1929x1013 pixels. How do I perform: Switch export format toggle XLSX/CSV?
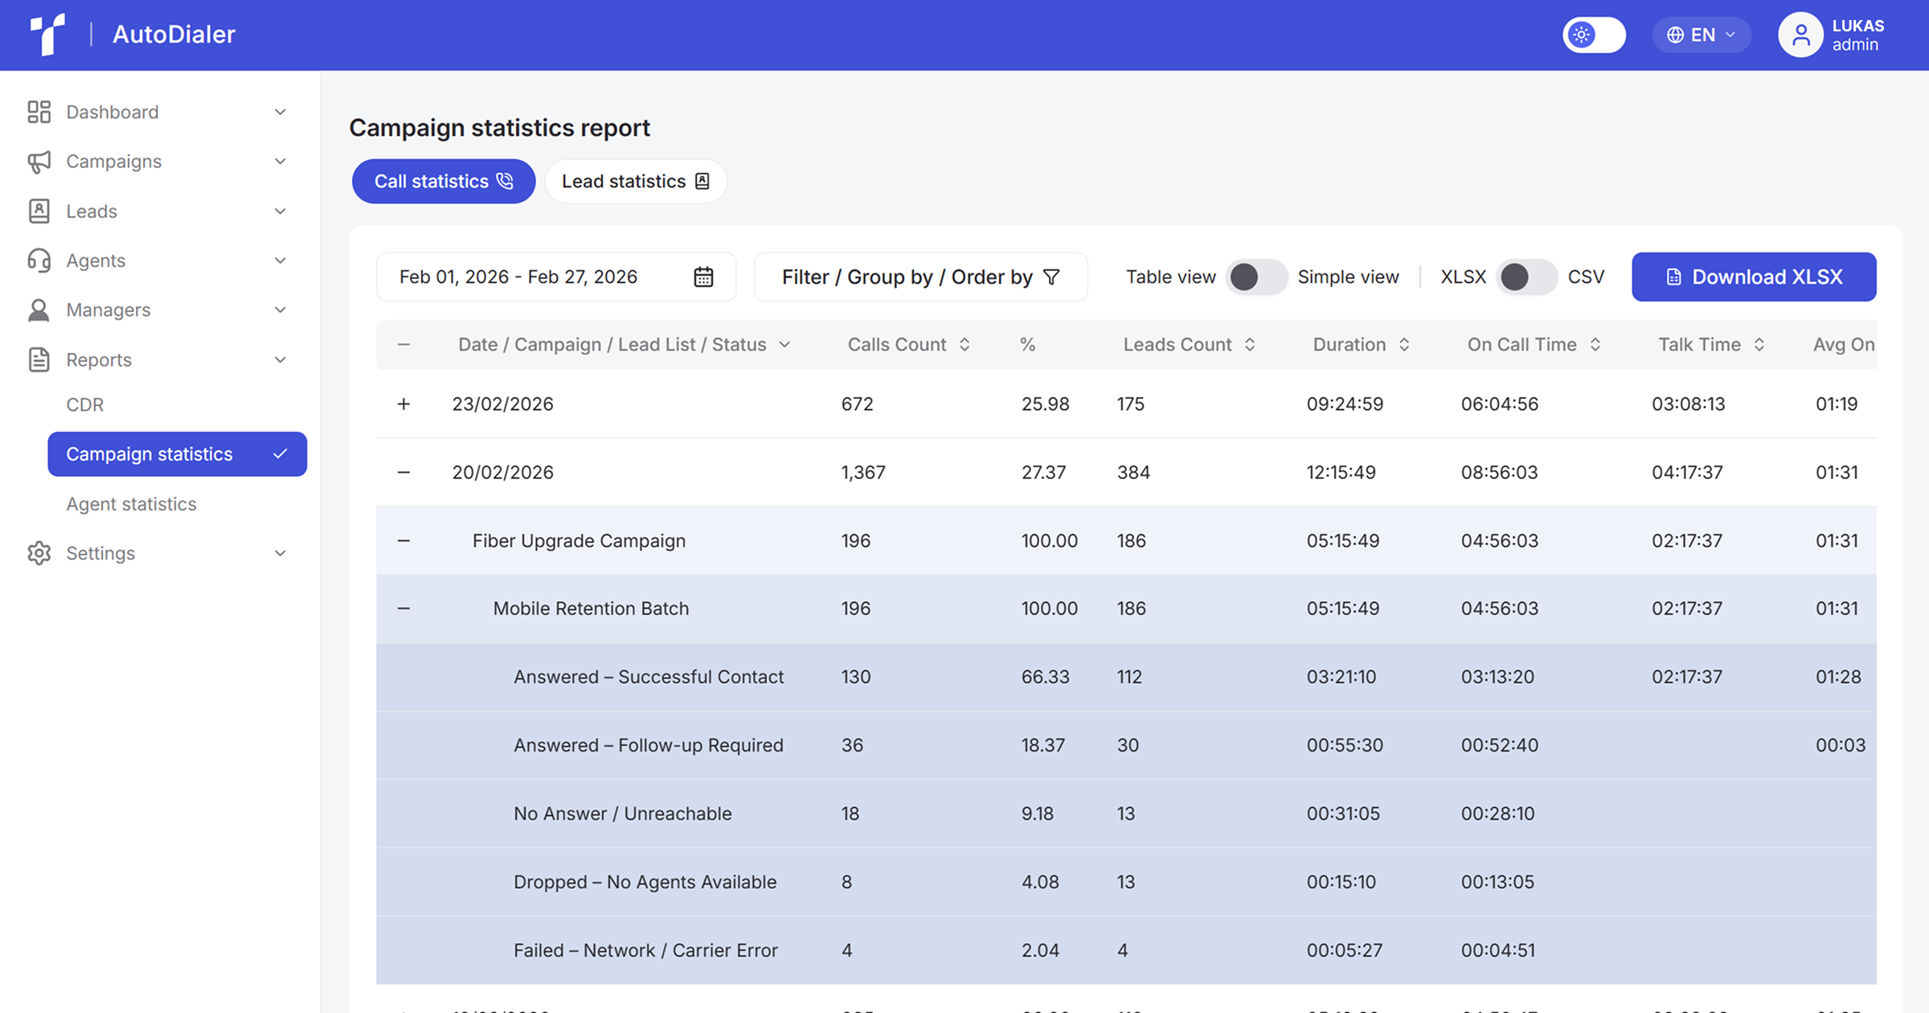[1526, 277]
